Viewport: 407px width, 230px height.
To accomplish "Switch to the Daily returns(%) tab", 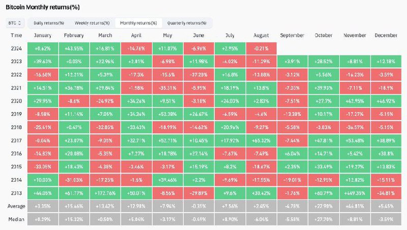I will [49, 23].
